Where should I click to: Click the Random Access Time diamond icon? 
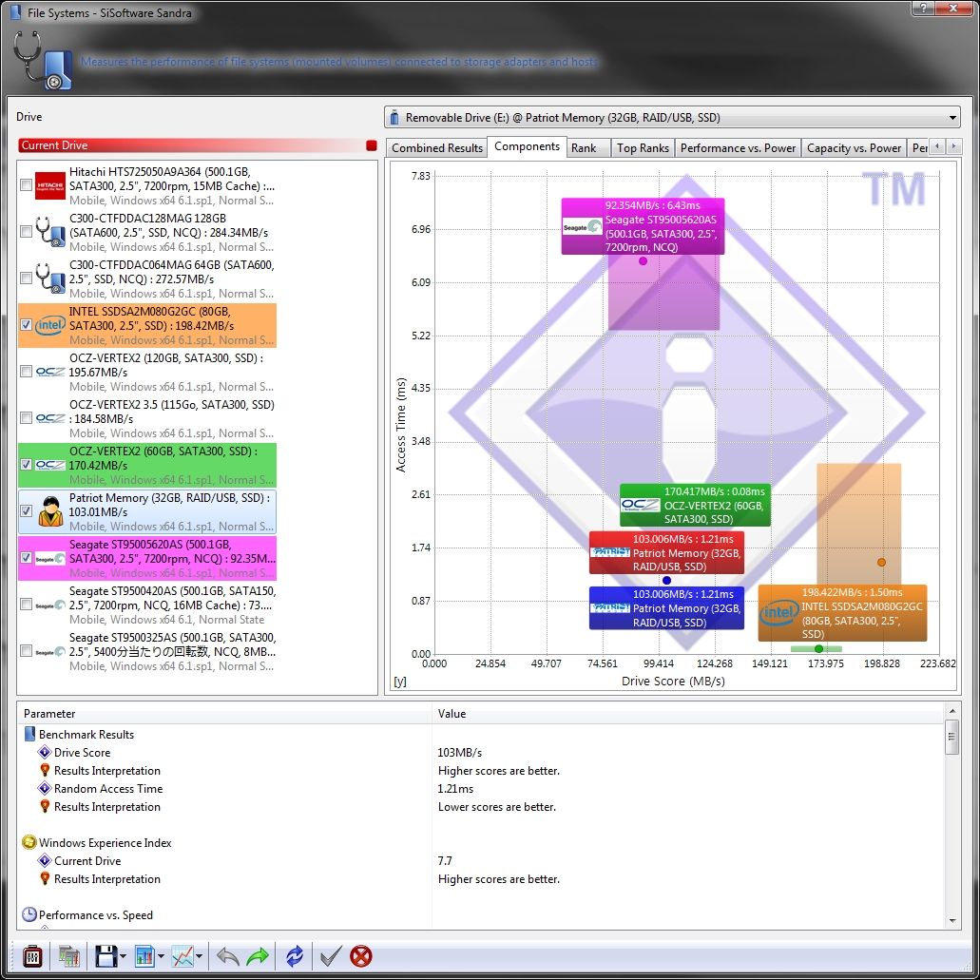point(45,789)
